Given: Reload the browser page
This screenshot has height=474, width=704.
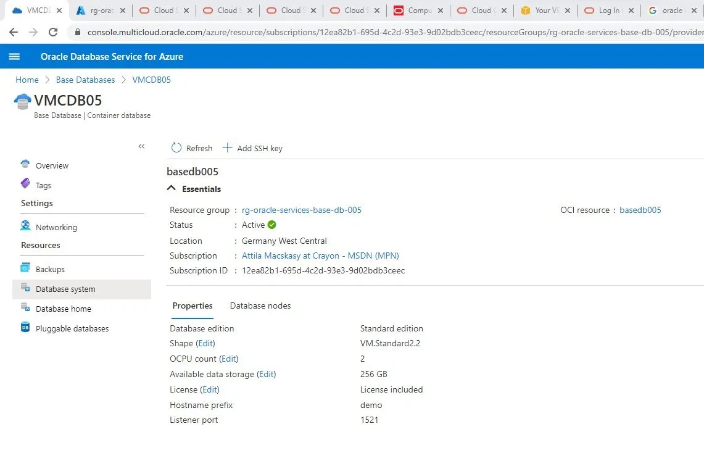Looking at the screenshot, I should 53,32.
